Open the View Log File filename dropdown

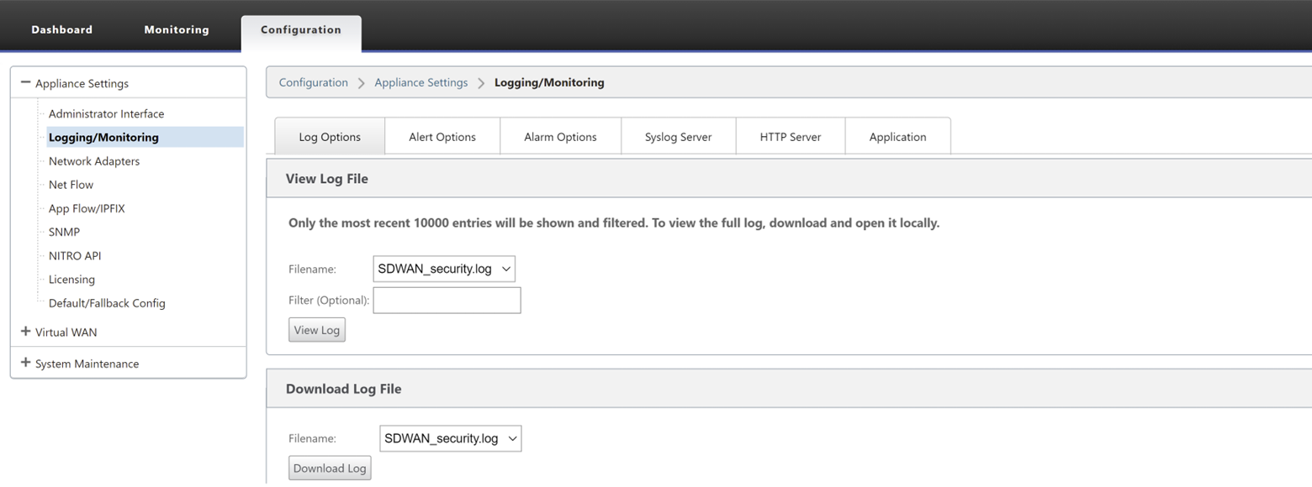(x=444, y=269)
